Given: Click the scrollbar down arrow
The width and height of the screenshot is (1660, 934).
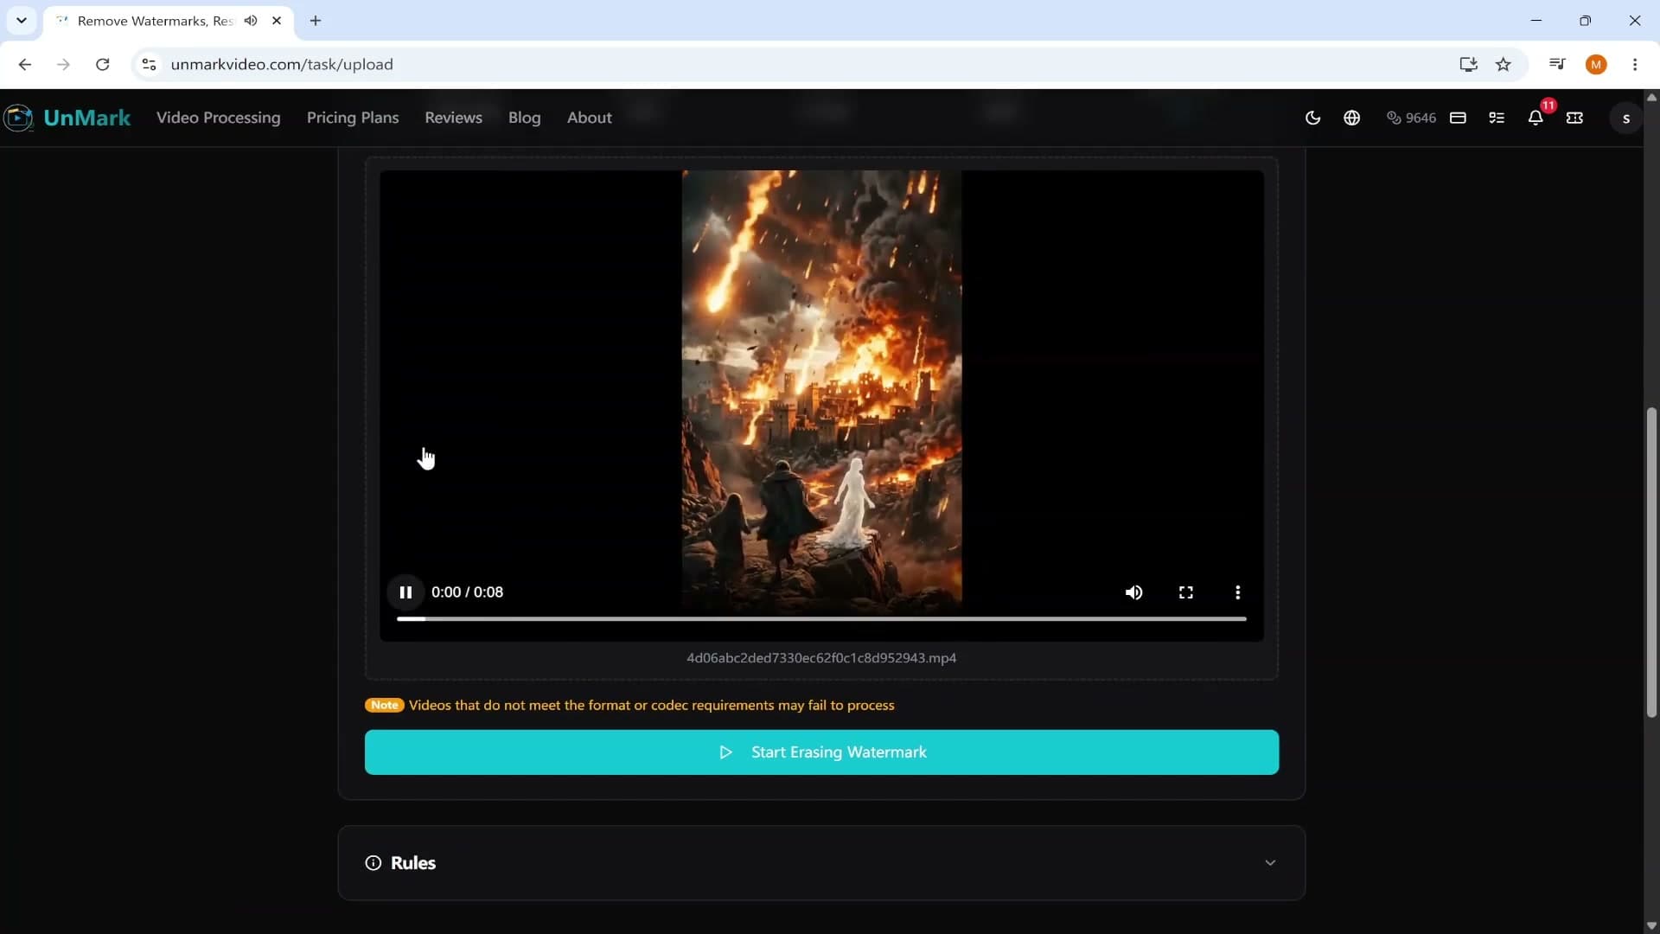Looking at the screenshot, I should point(1651,925).
